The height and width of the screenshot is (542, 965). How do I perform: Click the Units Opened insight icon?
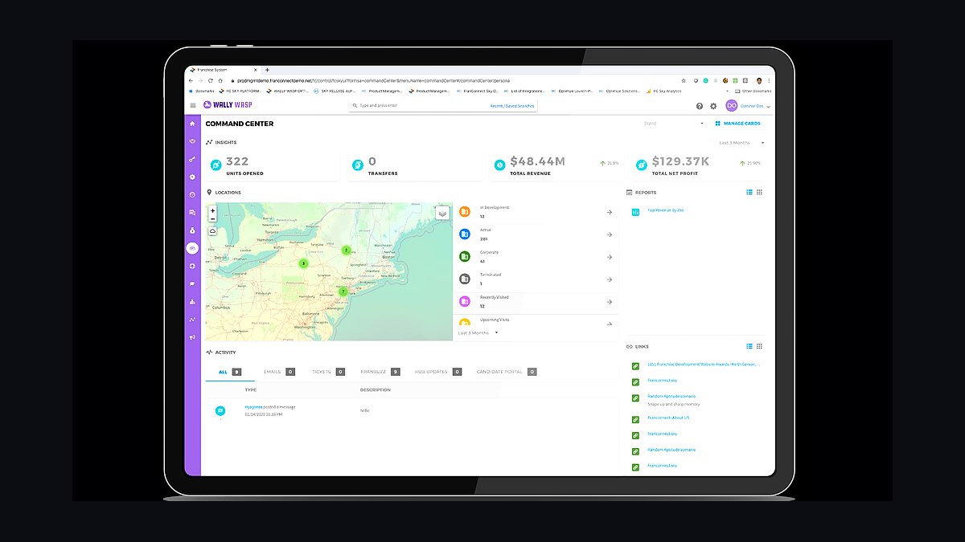tap(216, 165)
